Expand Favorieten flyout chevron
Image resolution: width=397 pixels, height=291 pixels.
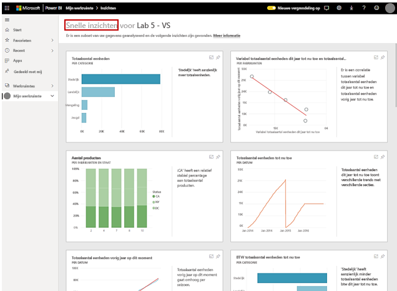[x=52, y=40]
